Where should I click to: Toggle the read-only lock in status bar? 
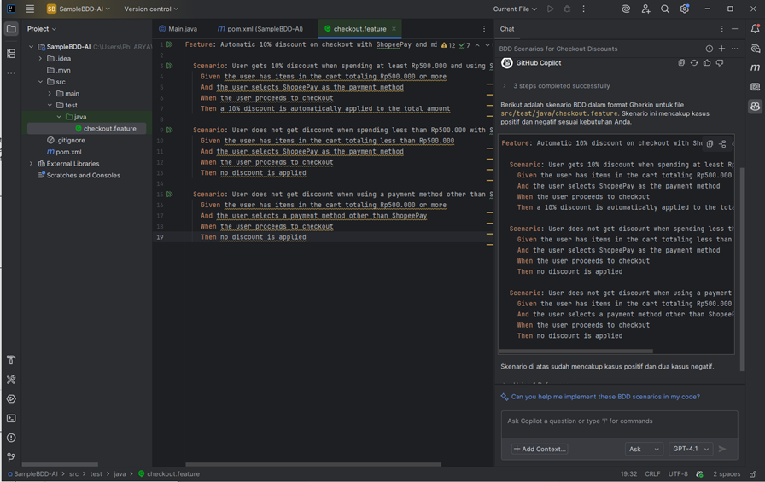coord(753,473)
